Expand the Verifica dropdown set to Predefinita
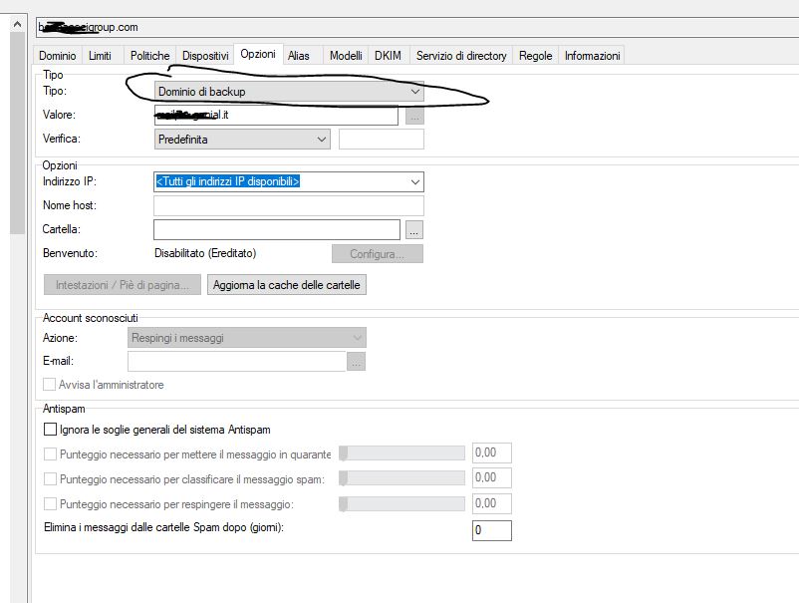 [x=242, y=140]
